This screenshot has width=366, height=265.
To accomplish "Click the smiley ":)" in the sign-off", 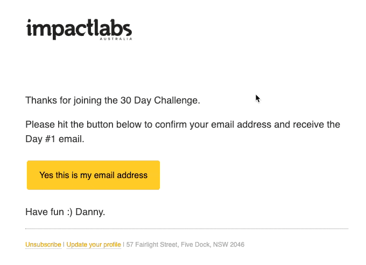I will [69, 212].
